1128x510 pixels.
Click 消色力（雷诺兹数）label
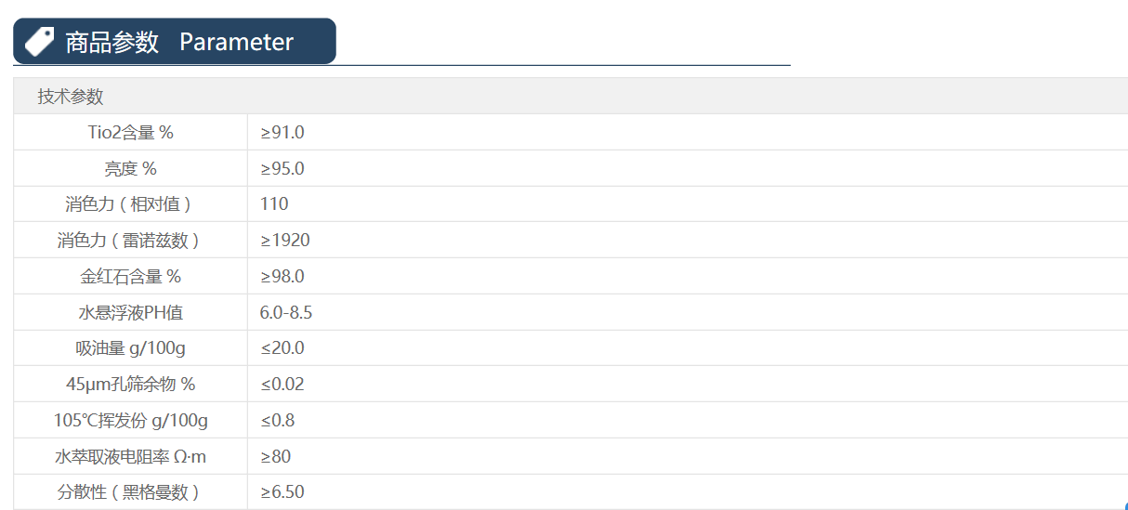click(x=130, y=241)
